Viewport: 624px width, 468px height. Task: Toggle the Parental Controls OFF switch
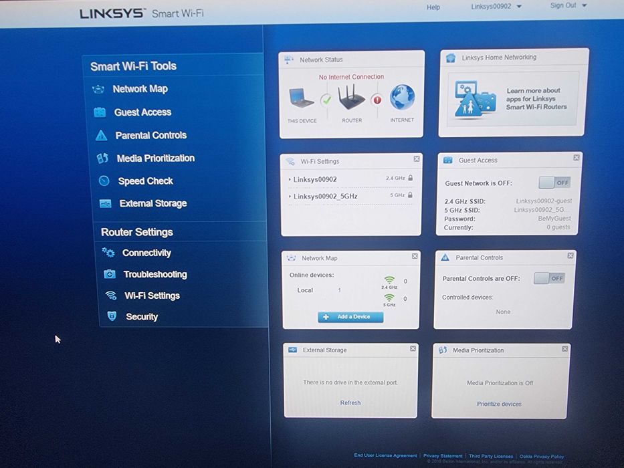point(550,278)
